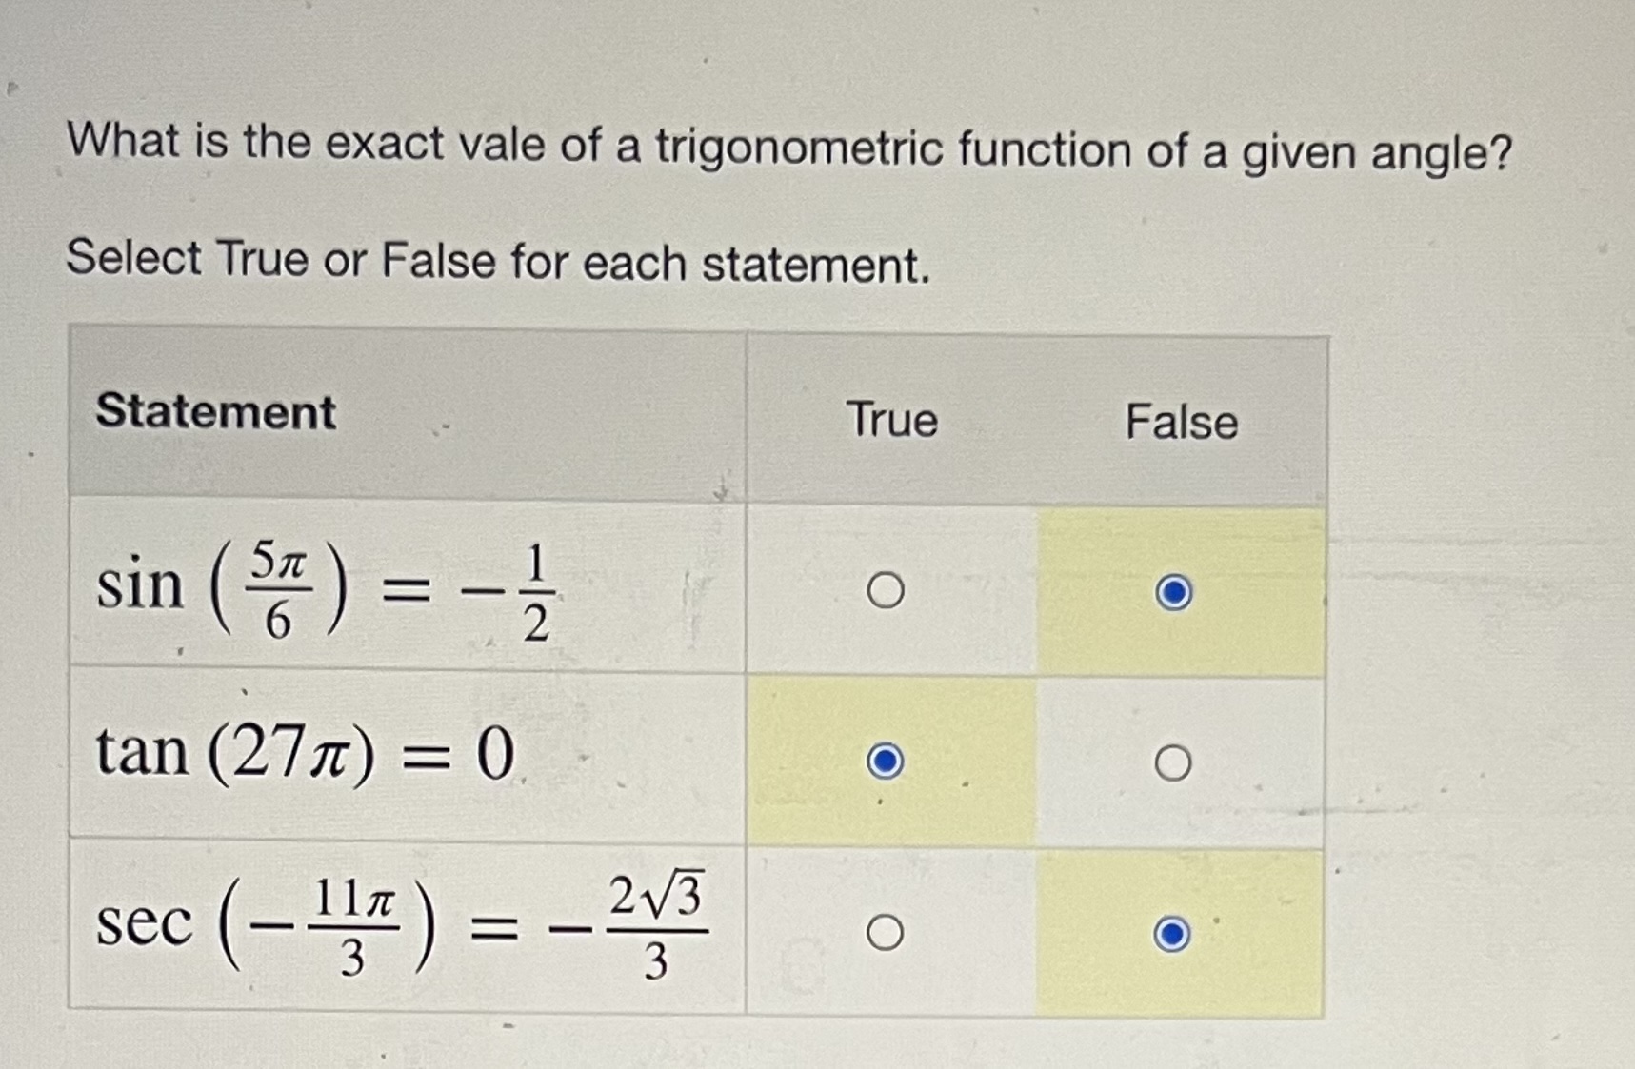
Task: Click the True column header
Action: tap(893, 420)
